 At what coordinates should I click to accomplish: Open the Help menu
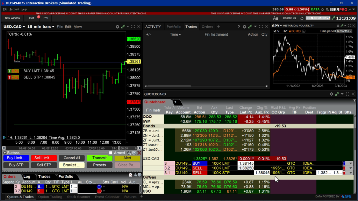[x=24, y=9]
